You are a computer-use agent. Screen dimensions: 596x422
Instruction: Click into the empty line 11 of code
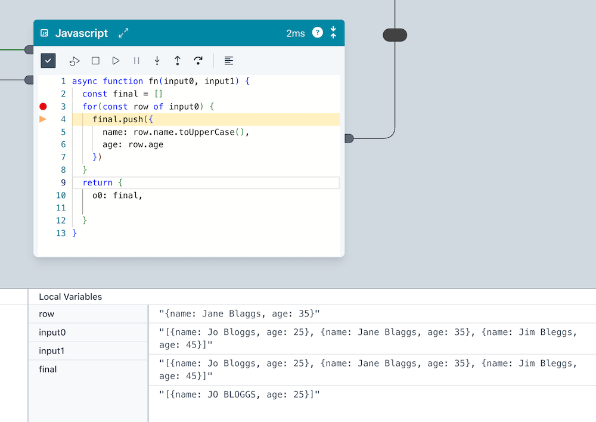[x=179, y=208]
